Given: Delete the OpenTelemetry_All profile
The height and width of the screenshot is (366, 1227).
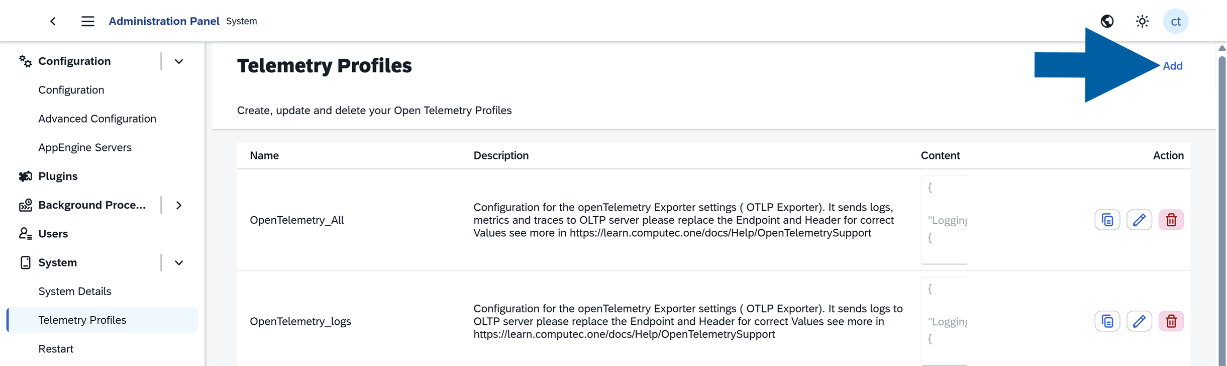Looking at the screenshot, I should point(1171,220).
